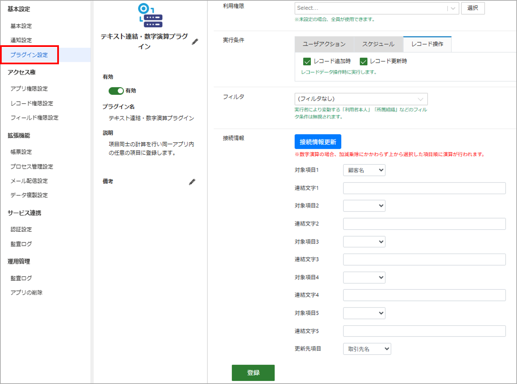The image size is (517, 384).
Task: Open the 更新先項目 dropdown showing 取引先名
Action: (367, 349)
